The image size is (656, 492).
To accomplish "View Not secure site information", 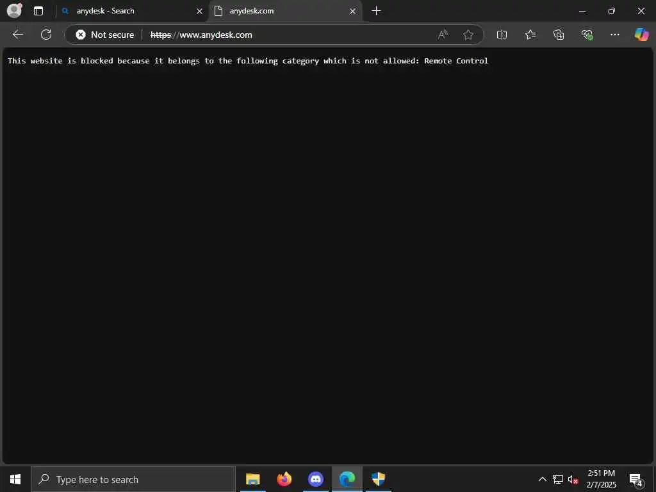I will click(104, 35).
